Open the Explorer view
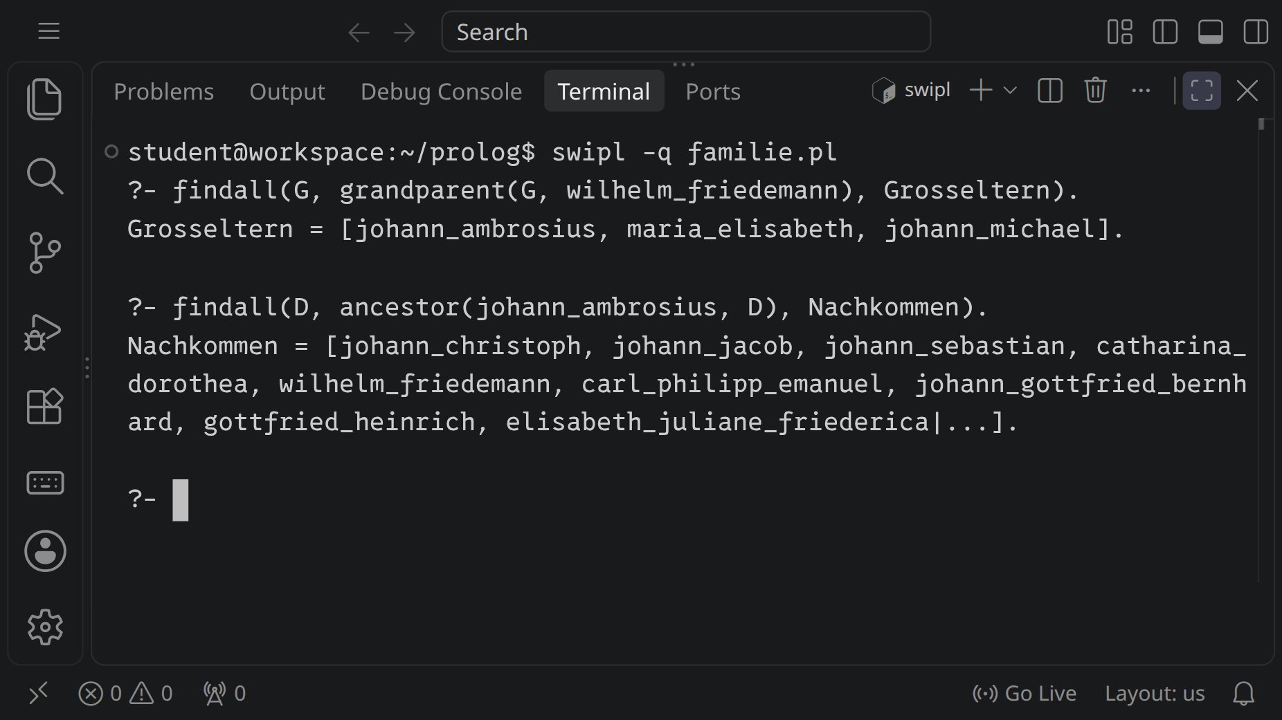Image resolution: width=1282 pixels, height=720 pixels. [x=45, y=99]
